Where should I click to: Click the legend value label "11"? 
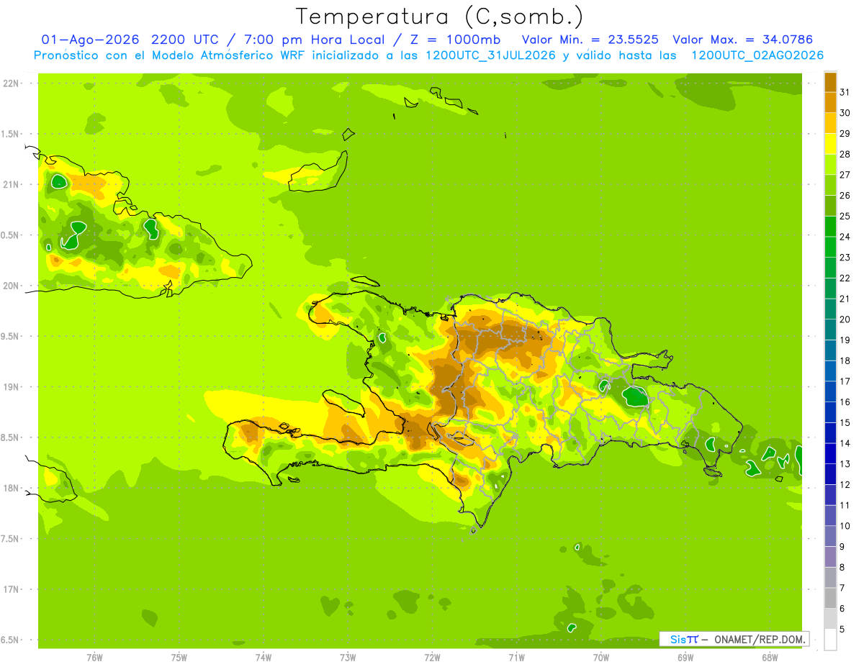tap(845, 505)
